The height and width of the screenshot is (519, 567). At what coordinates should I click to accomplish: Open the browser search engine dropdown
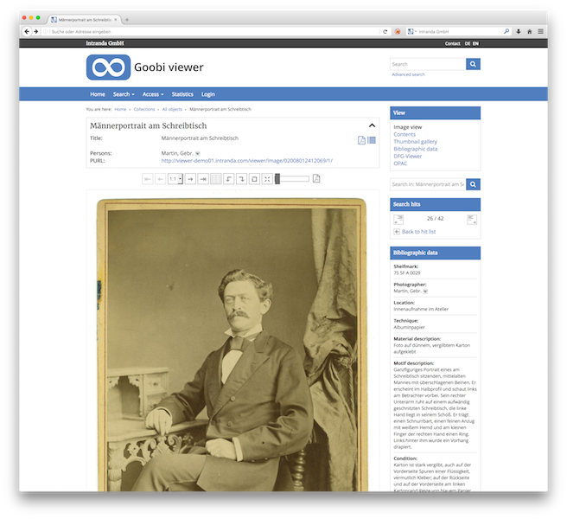click(412, 31)
